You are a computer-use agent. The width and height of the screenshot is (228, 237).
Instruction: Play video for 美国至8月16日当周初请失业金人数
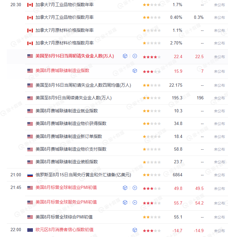[135, 56]
